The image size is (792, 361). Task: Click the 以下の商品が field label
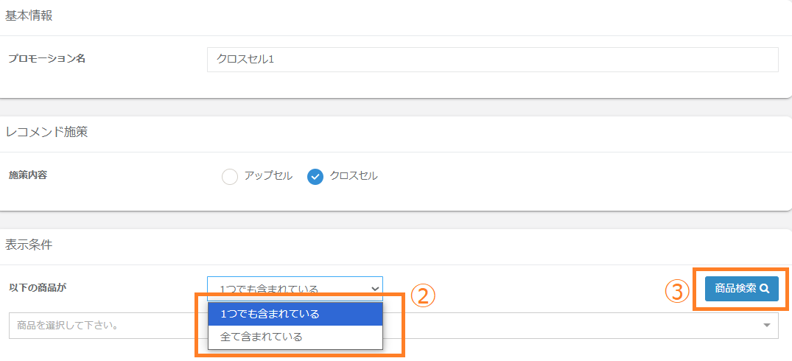click(x=37, y=287)
